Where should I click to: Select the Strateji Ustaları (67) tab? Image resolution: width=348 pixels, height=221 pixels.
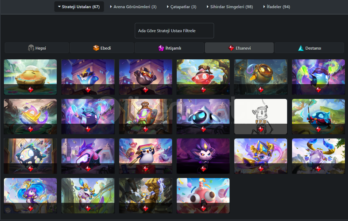tap(79, 7)
